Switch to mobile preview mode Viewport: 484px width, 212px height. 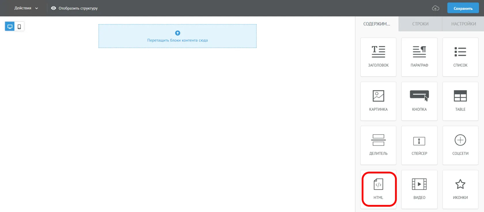[x=19, y=26]
